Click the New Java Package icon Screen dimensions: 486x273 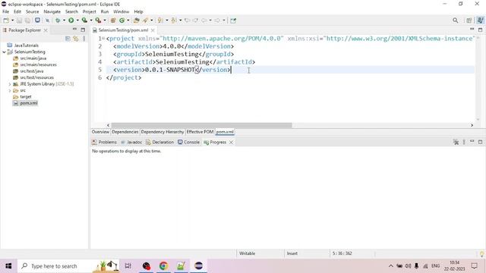tap(113, 20)
